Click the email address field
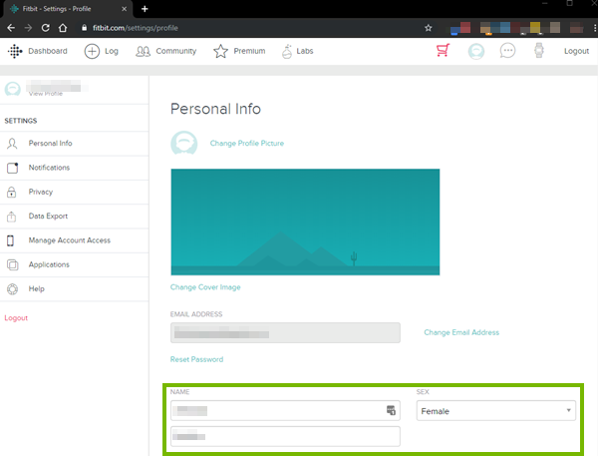This screenshot has width=598, height=456. pyautogui.click(x=285, y=332)
